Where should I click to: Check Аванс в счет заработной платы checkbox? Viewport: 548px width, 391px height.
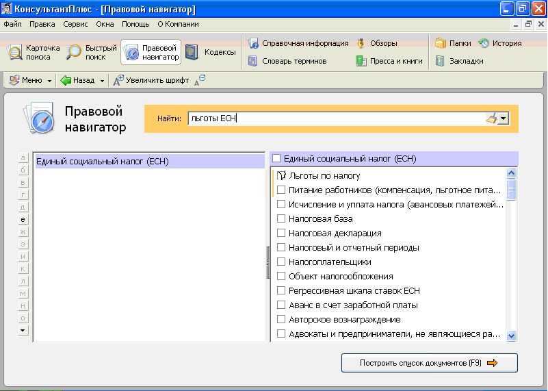pyautogui.click(x=281, y=305)
